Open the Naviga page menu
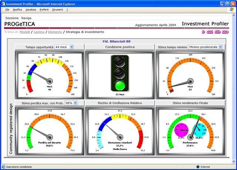Screen dimensions: 237x170 pyautogui.click(x=26, y=18)
